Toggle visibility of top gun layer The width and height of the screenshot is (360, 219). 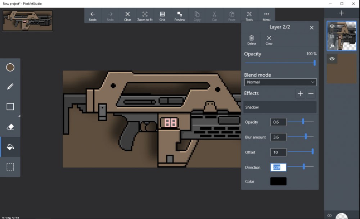332,26
